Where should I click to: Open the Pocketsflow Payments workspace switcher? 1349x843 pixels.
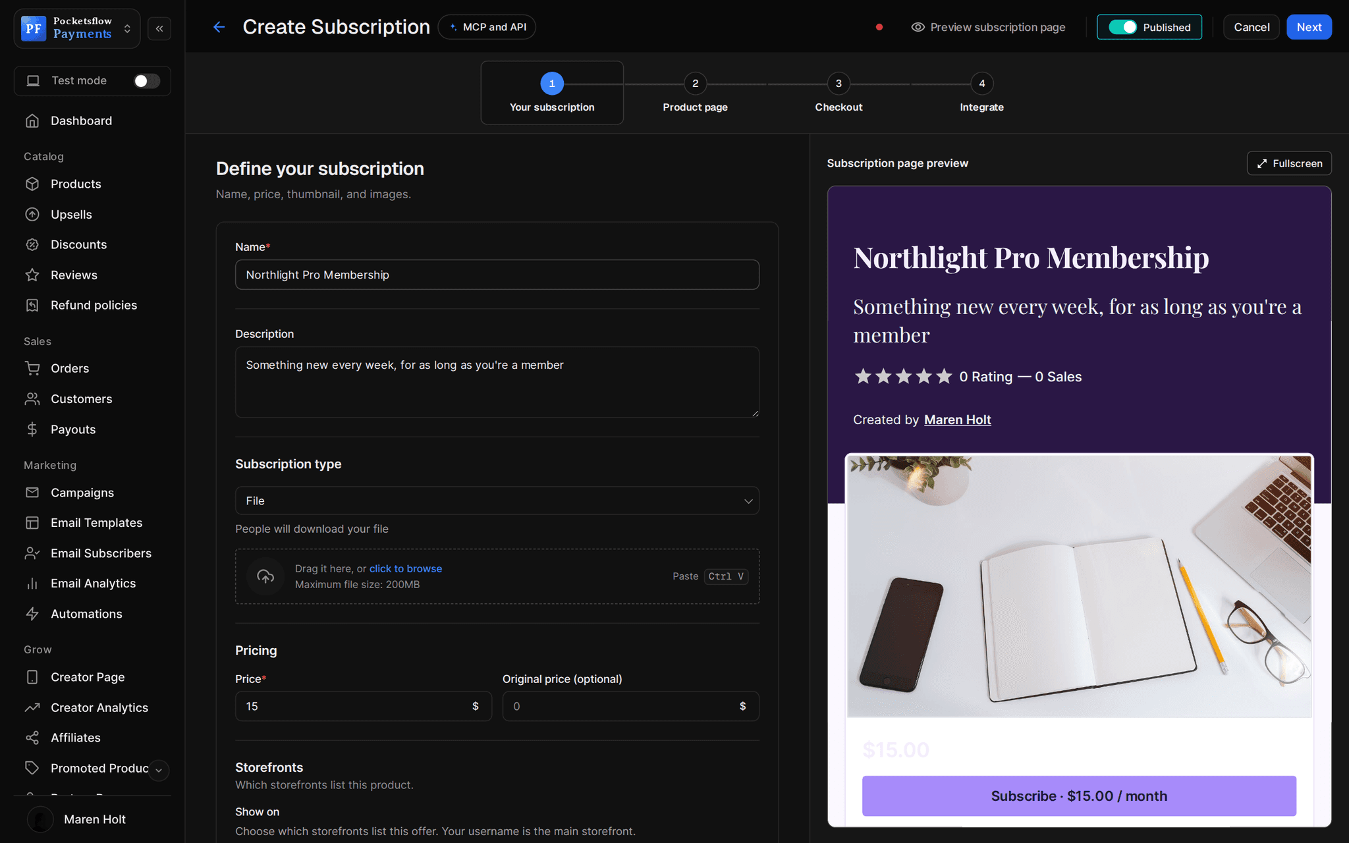pyautogui.click(x=77, y=28)
